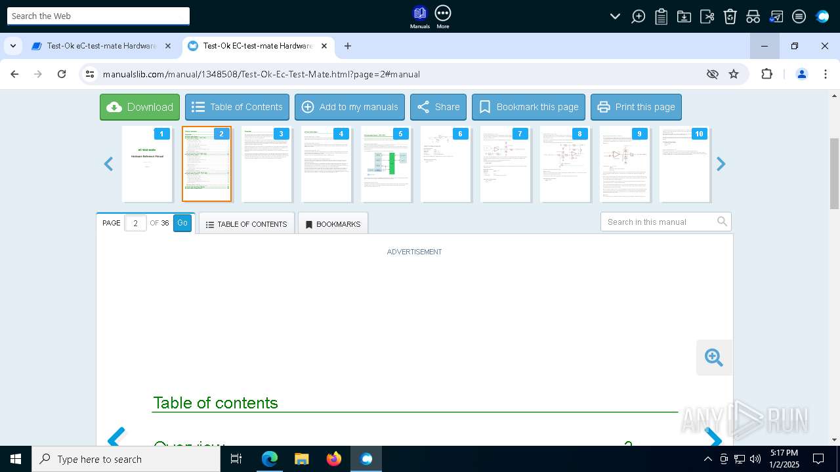
Task: Open the browser tab list dropdown
Action: [13, 46]
